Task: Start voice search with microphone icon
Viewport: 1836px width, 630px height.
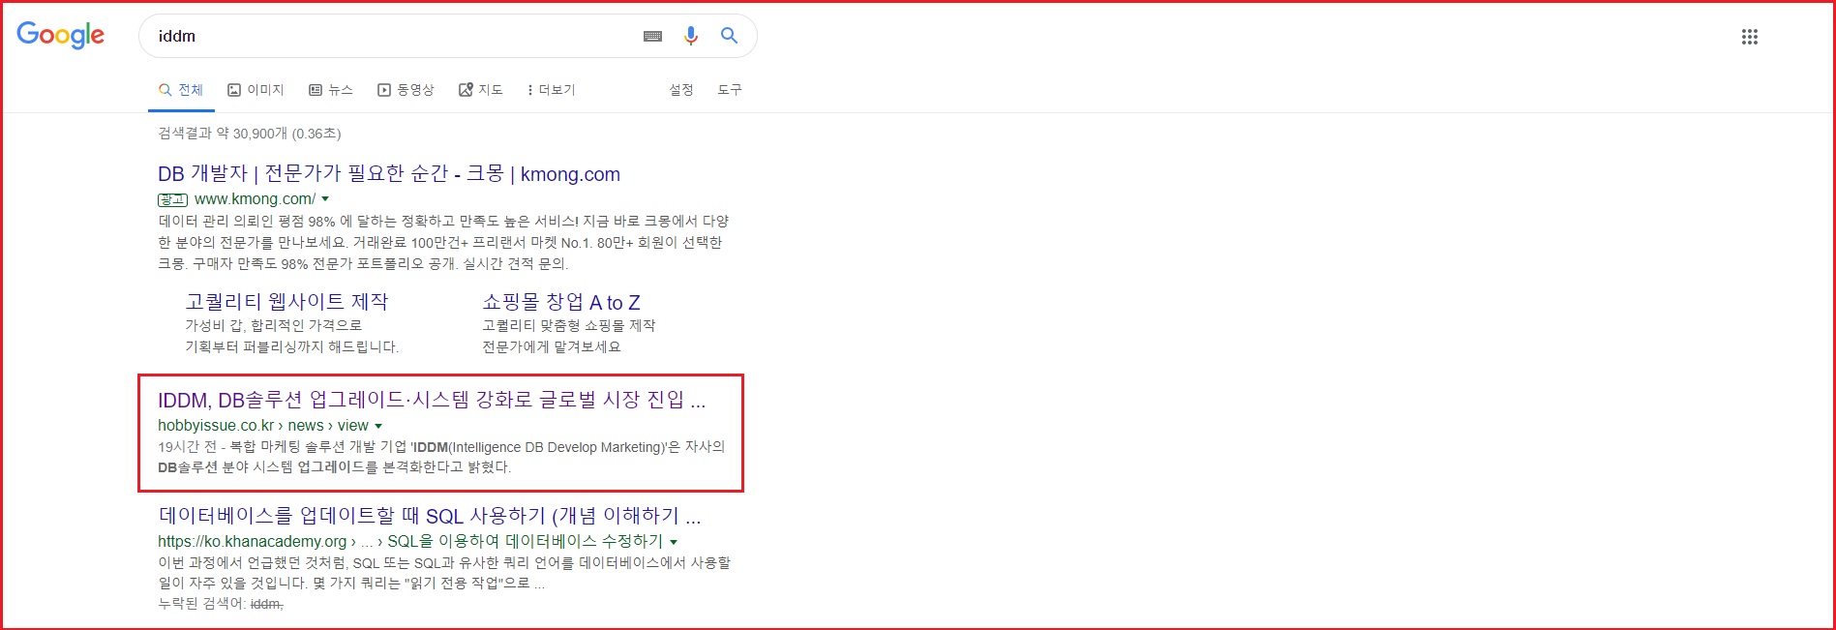Action: [x=690, y=36]
